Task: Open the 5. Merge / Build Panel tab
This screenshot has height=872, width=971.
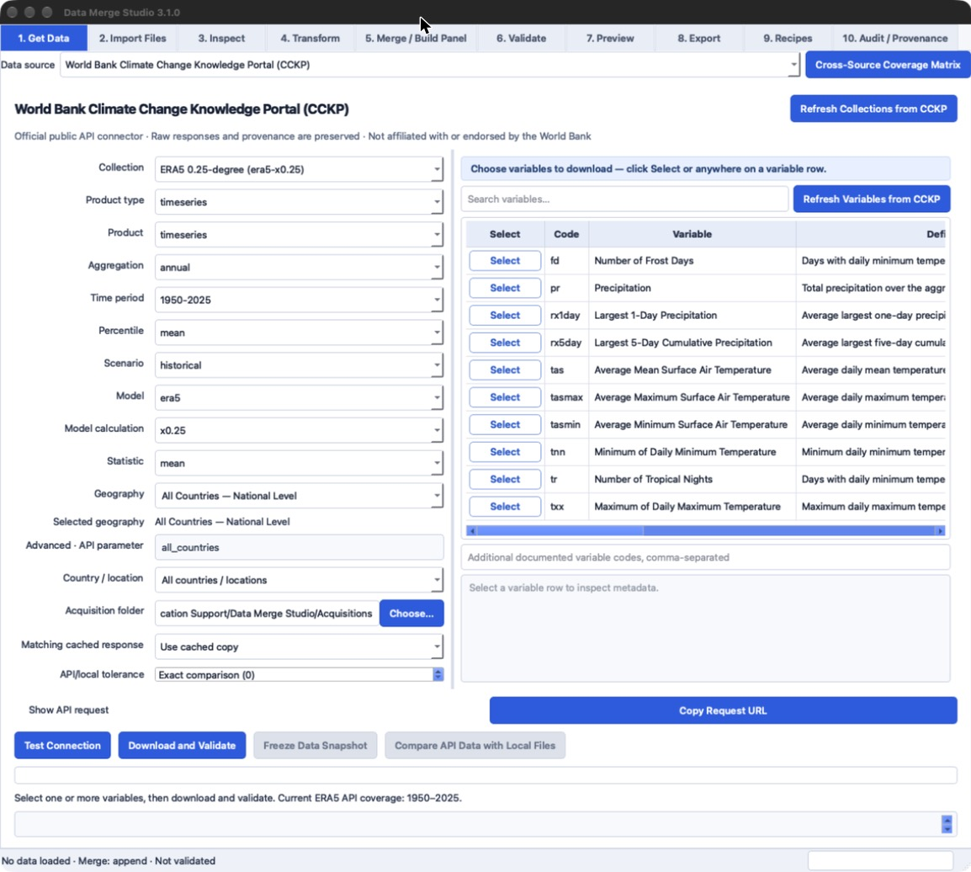Action: (x=416, y=39)
